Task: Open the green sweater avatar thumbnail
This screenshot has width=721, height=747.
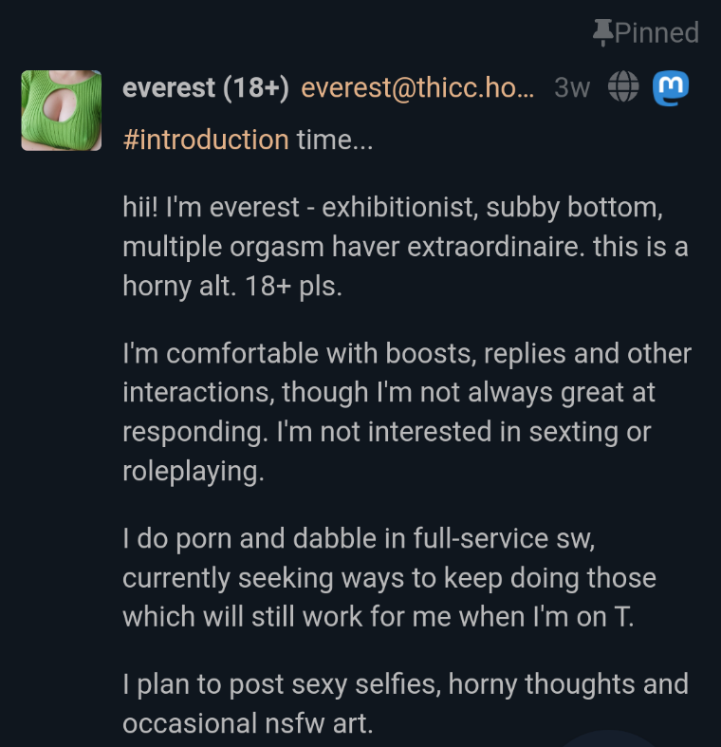Action: coord(62,110)
